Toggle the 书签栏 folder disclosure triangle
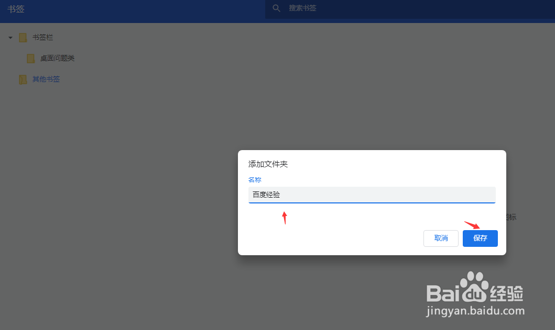This screenshot has height=330, width=555. (9, 37)
